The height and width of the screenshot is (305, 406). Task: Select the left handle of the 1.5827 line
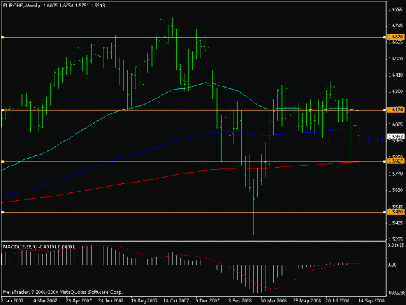pyautogui.click(x=3, y=161)
